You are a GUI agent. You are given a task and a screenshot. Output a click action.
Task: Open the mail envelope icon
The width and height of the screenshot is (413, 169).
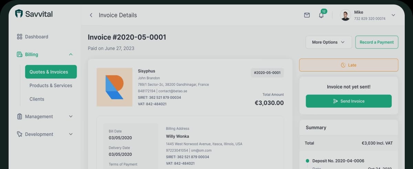click(x=307, y=15)
